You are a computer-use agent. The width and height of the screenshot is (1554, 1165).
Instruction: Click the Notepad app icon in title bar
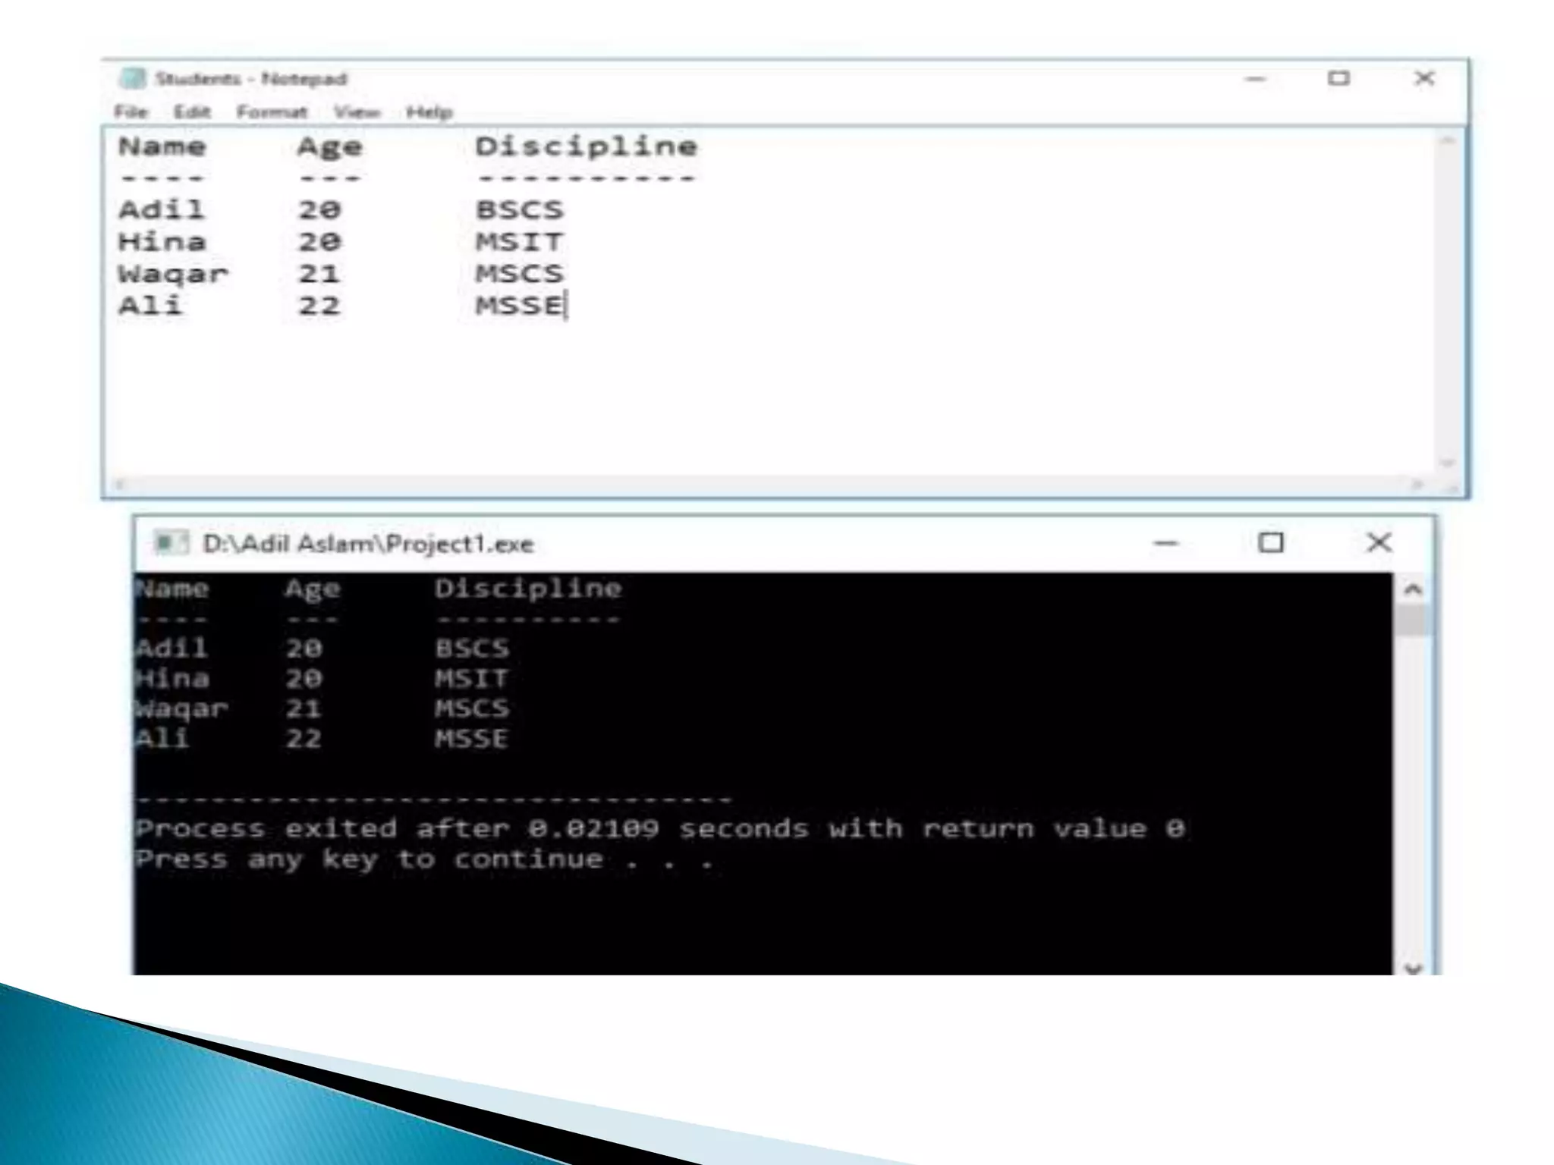click(x=132, y=78)
